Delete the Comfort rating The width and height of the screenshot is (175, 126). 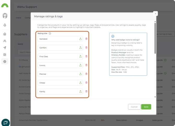86,48
